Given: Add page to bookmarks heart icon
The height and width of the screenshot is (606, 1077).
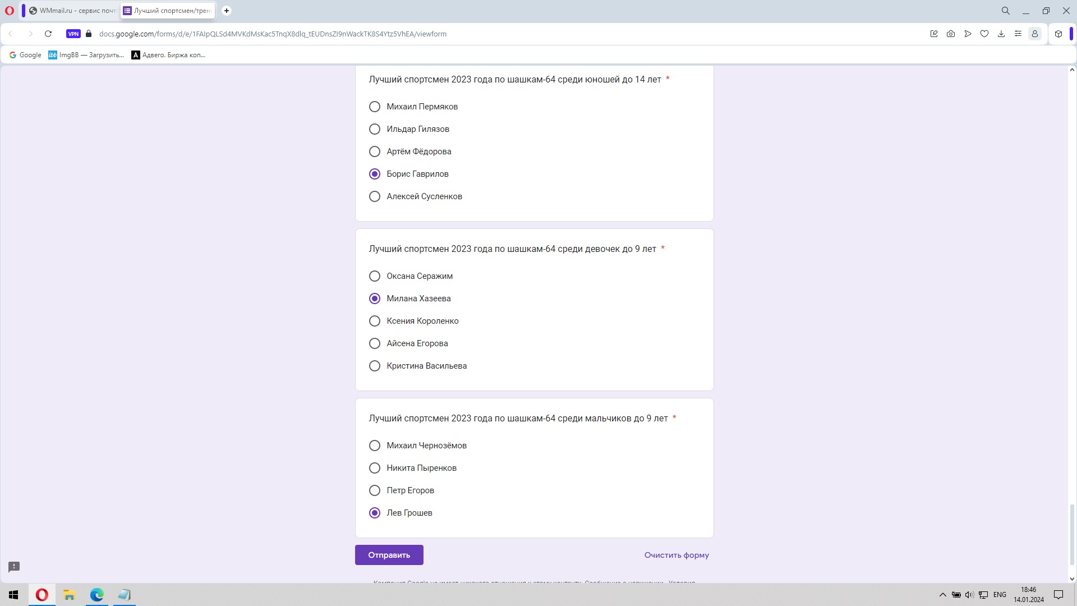Looking at the screenshot, I should pyautogui.click(x=984, y=34).
